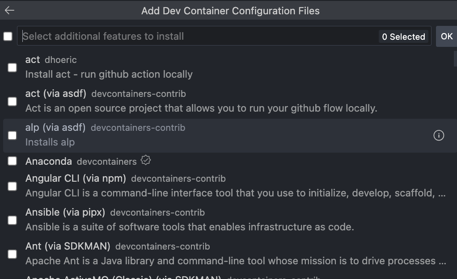Toggle the select-all checkbox

8,36
